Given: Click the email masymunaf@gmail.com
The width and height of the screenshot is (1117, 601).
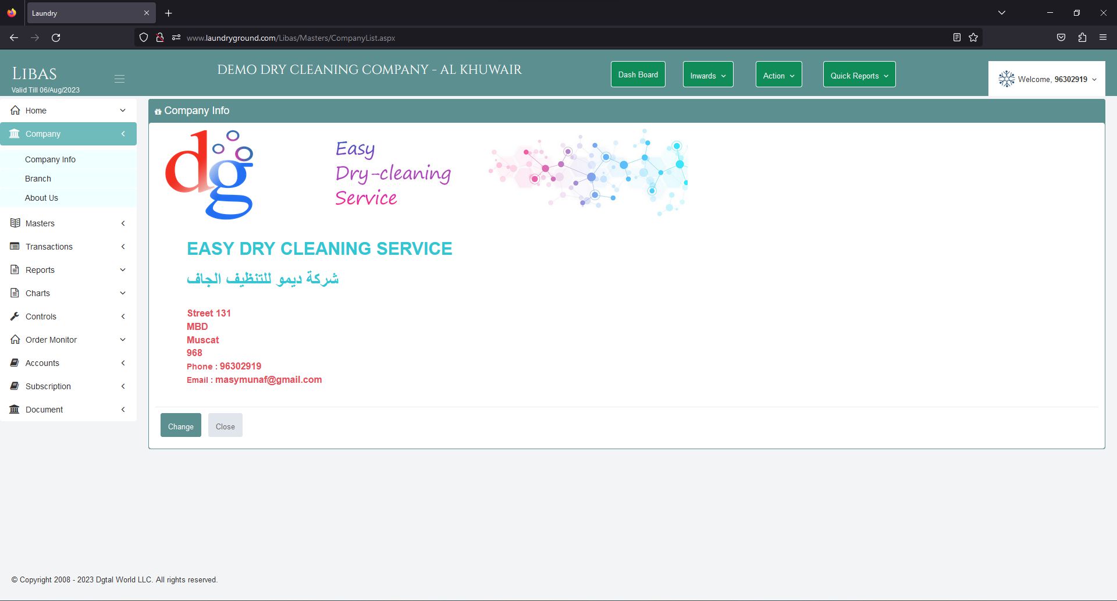Looking at the screenshot, I should 268,379.
